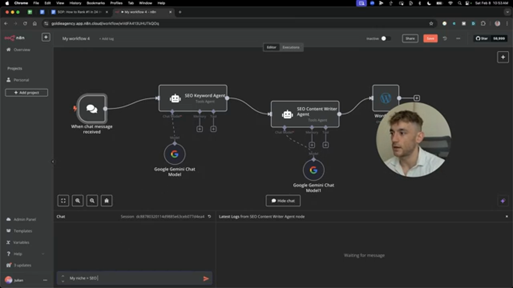Close the Latest Logs panel
Image resolution: width=513 pixels, height=288 pixels.
[x=507, y=216]
